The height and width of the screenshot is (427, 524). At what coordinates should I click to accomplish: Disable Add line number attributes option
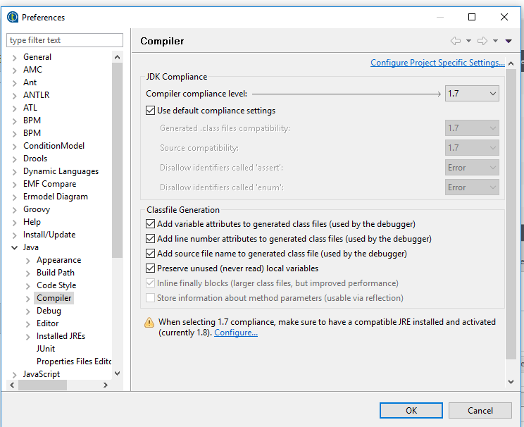coord(150,239)
